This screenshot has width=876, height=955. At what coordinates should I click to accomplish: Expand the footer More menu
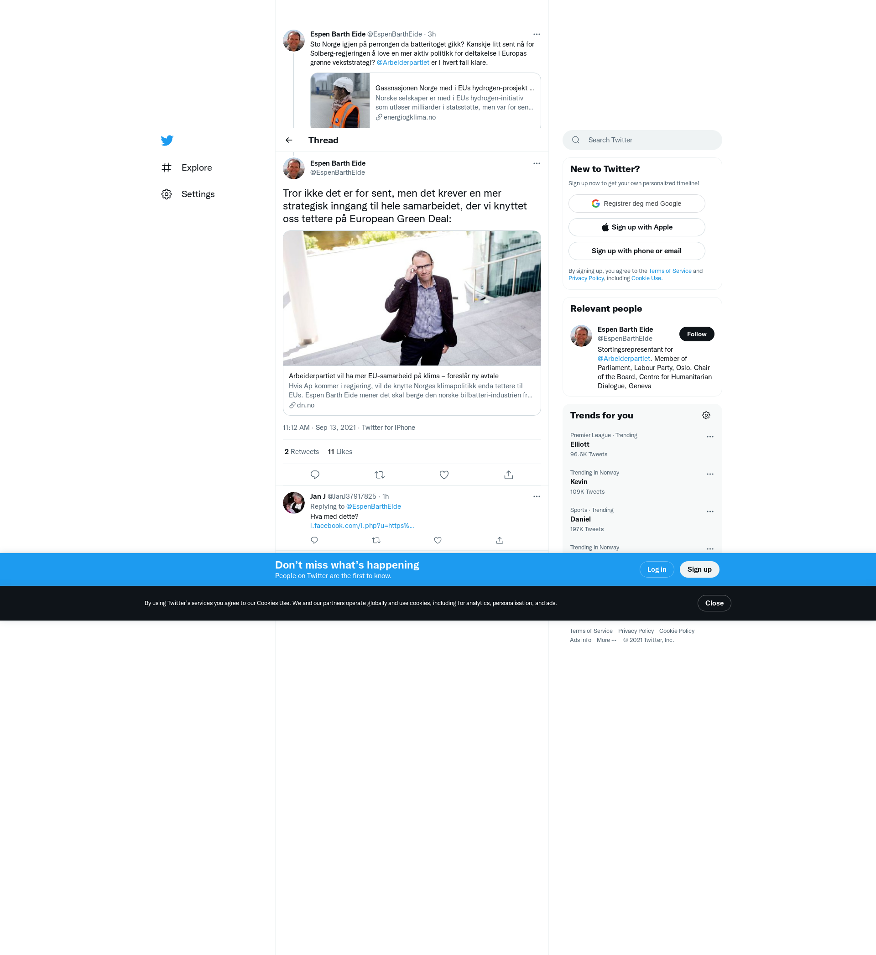coord(606,640)
